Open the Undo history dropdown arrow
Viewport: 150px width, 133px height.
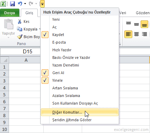click(x=25, y=4)
